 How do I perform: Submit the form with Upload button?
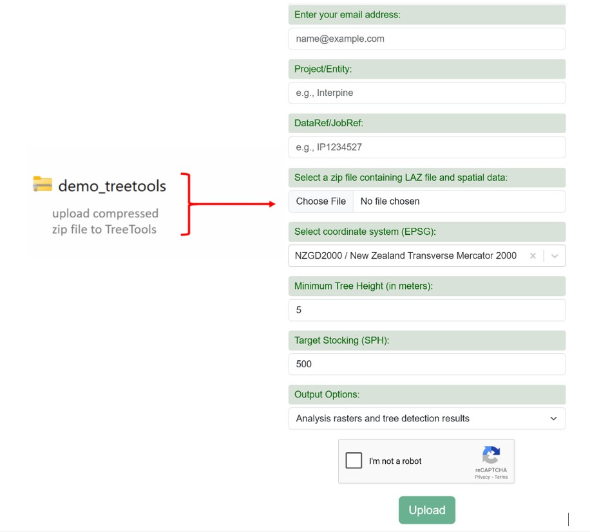(x=426, y=510)
